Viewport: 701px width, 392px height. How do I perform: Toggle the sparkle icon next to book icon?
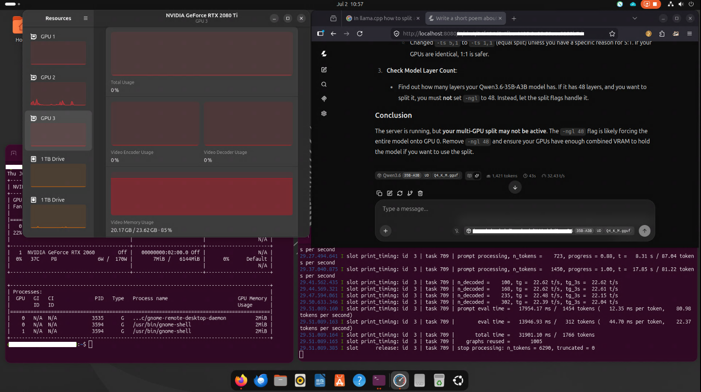[477, 176]
